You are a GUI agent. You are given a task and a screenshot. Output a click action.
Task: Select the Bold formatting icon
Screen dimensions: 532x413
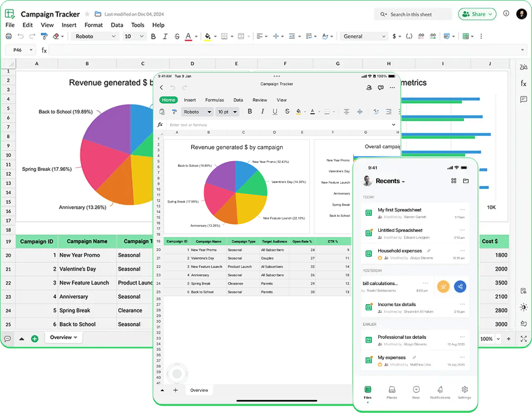[x=153, y=37]
